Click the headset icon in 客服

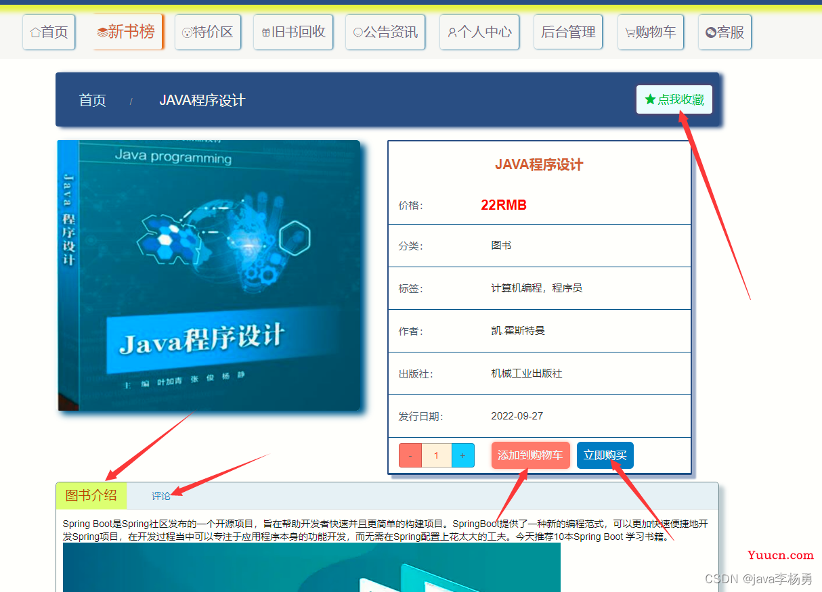[x=711, y=32]
